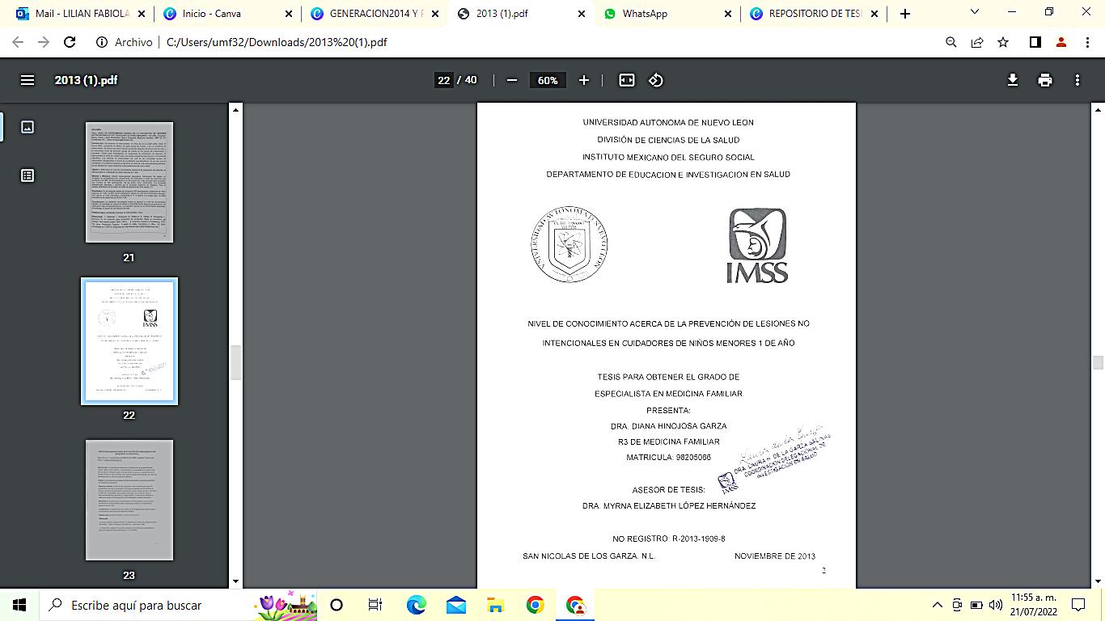The width and height of the screenshot is (1105, 621).
Task: Show the thumbnails panel icon
Action: pos(28,127)
